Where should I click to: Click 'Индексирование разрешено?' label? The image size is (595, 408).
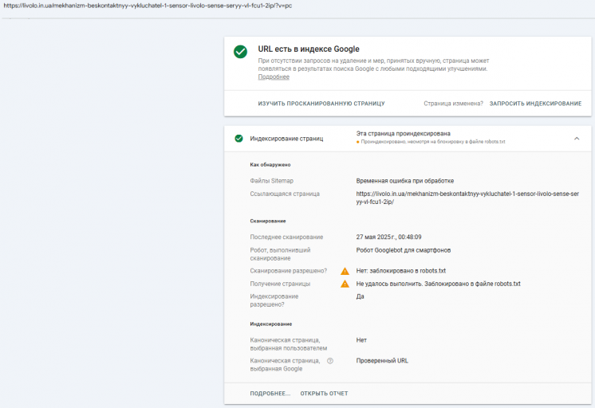(274, 300)
